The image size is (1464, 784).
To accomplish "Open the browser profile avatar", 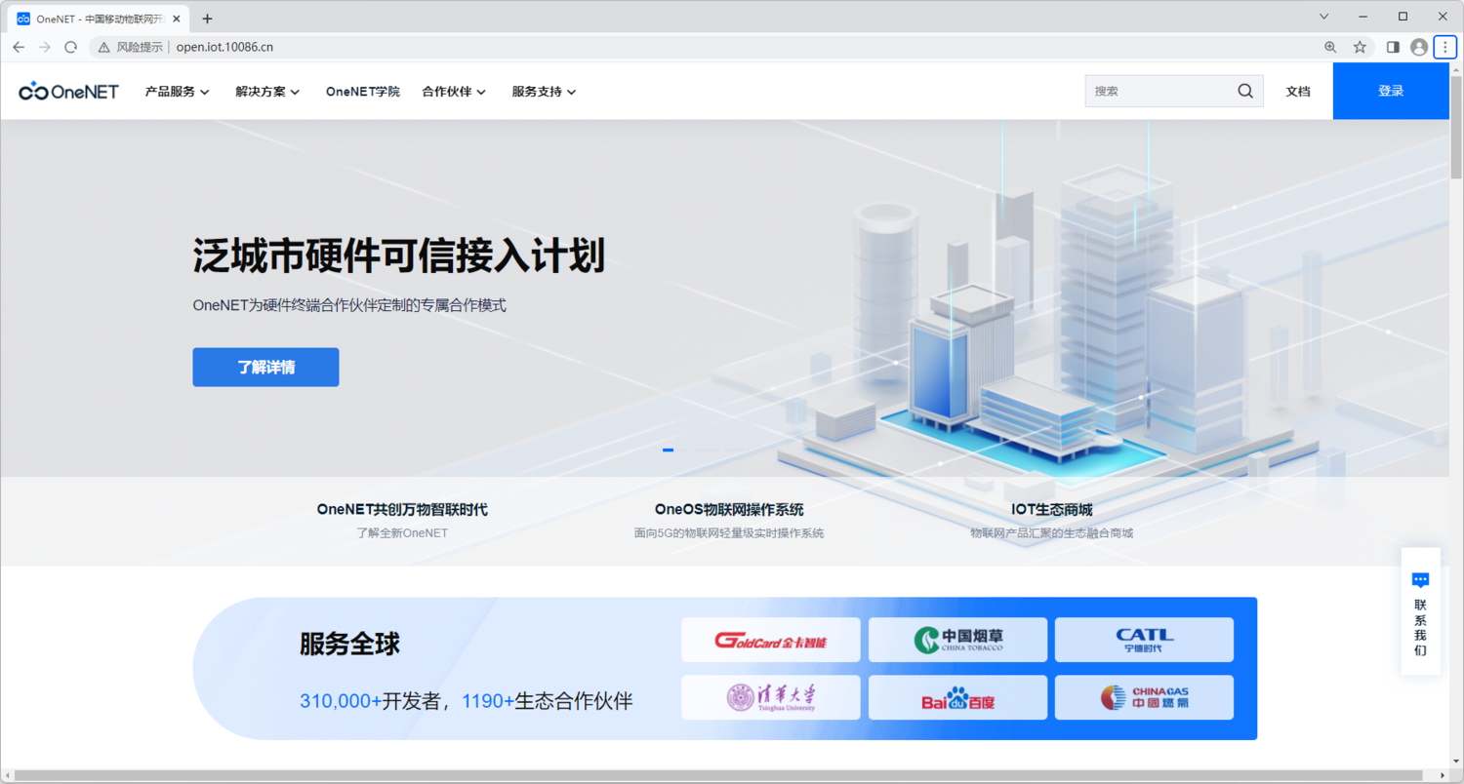I will click(1418, 46).
